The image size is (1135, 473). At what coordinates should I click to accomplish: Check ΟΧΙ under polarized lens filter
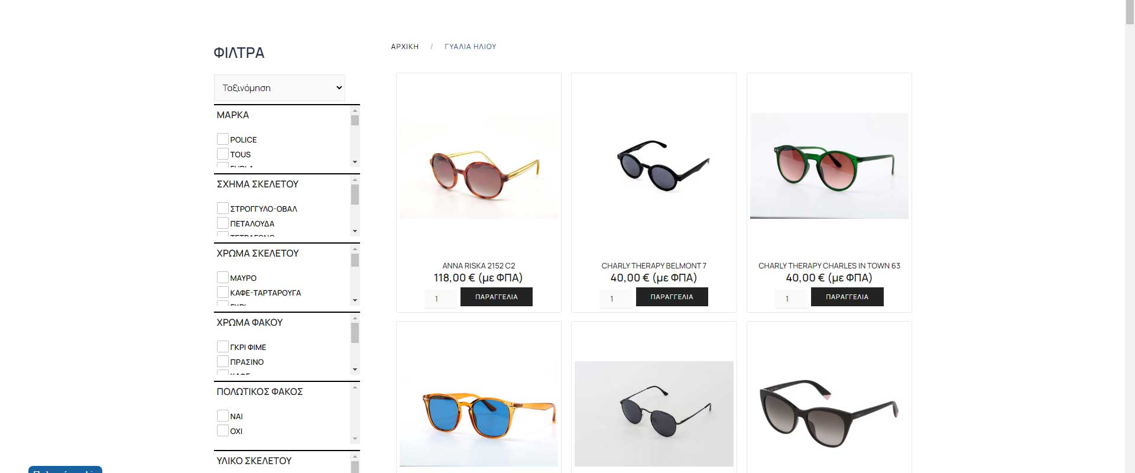[x=223, y=430]
